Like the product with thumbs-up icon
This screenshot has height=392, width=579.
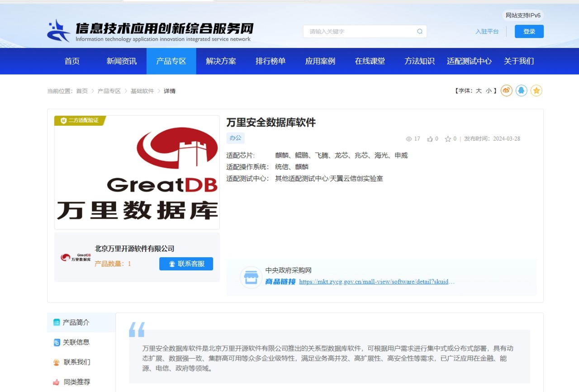click(430, 139)
